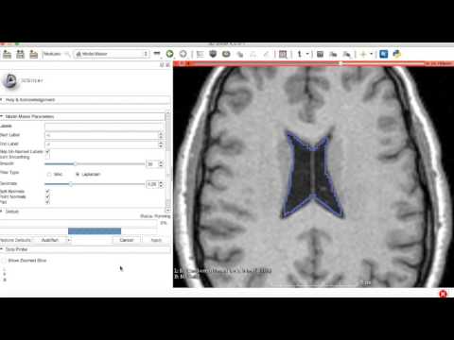Image resolution: width=454 pixels, height=340 pixels.
Task: Click the Slicer logo in module panel
Action: (9, 80)
